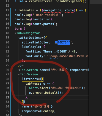Click line number 20 in the gutter

(x=7, y=42)
